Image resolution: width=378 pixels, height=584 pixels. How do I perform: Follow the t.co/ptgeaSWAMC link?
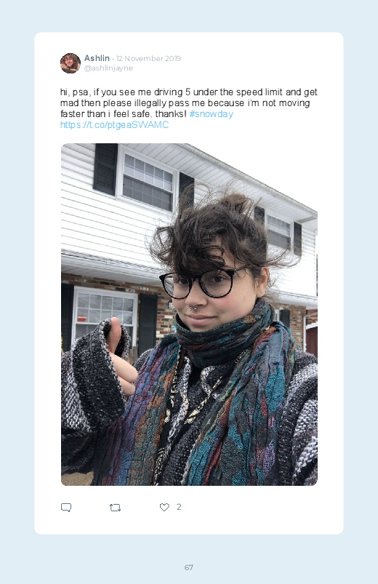pyautogui.click(x=115, y=124)
